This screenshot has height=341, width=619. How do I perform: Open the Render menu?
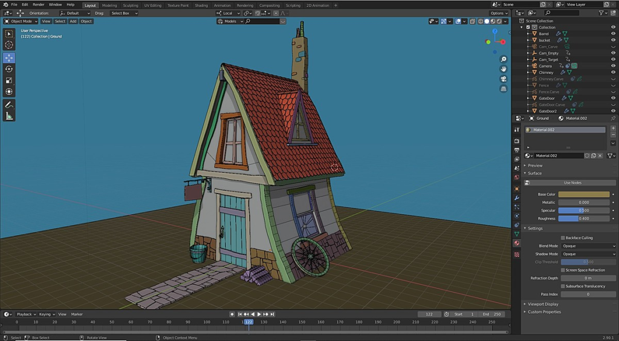[38, 5]
